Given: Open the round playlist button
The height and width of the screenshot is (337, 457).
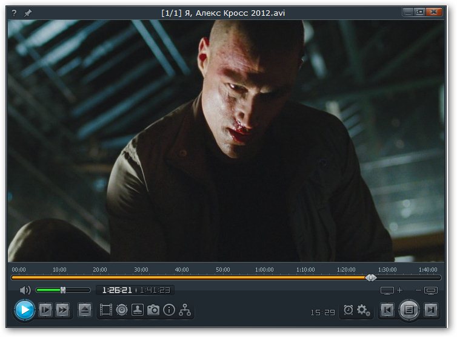Looking at the screenshot, I should [x=409, y=310].
